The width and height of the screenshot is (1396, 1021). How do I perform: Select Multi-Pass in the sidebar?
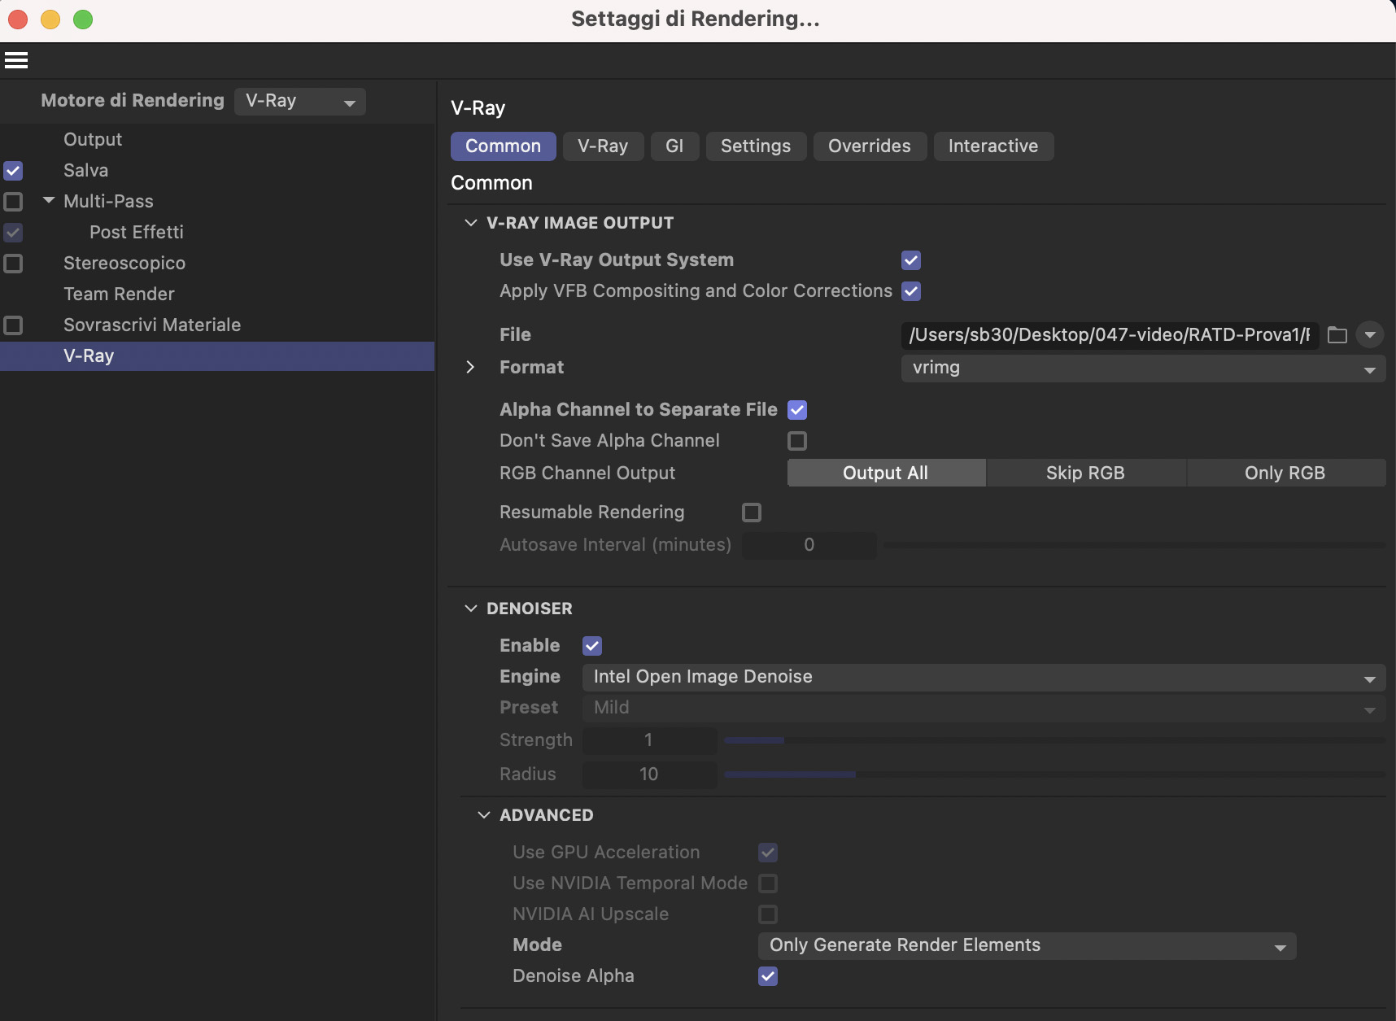pyautogui.click(x=108, y=202)
